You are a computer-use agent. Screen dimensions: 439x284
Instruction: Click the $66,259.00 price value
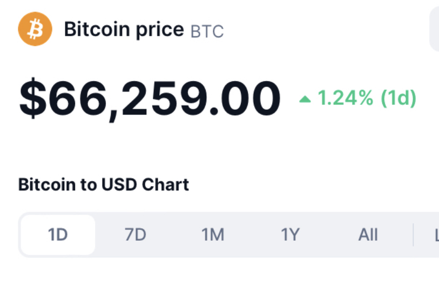point(150,99)
